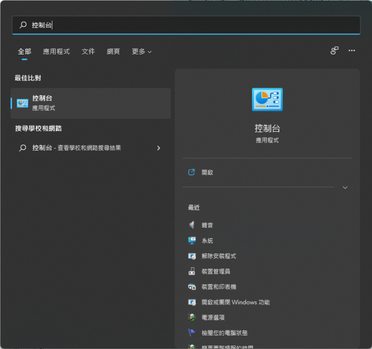Viewport: 372px width, 349px height.
Task: Open recent item 裝置管理員
Action: pos(216,271)
